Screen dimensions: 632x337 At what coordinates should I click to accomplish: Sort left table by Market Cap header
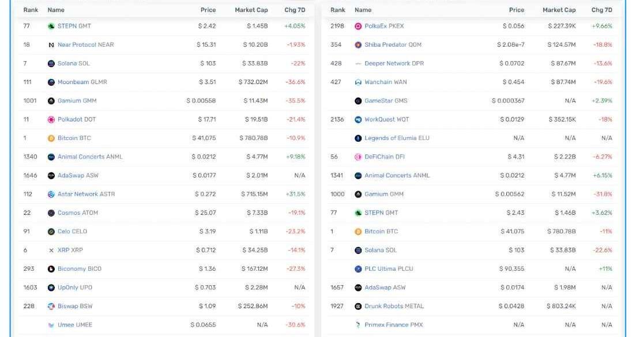click(x=251, y=10)
